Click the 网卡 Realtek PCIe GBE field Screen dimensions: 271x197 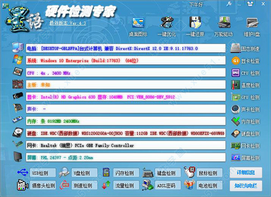click(126, 145)
